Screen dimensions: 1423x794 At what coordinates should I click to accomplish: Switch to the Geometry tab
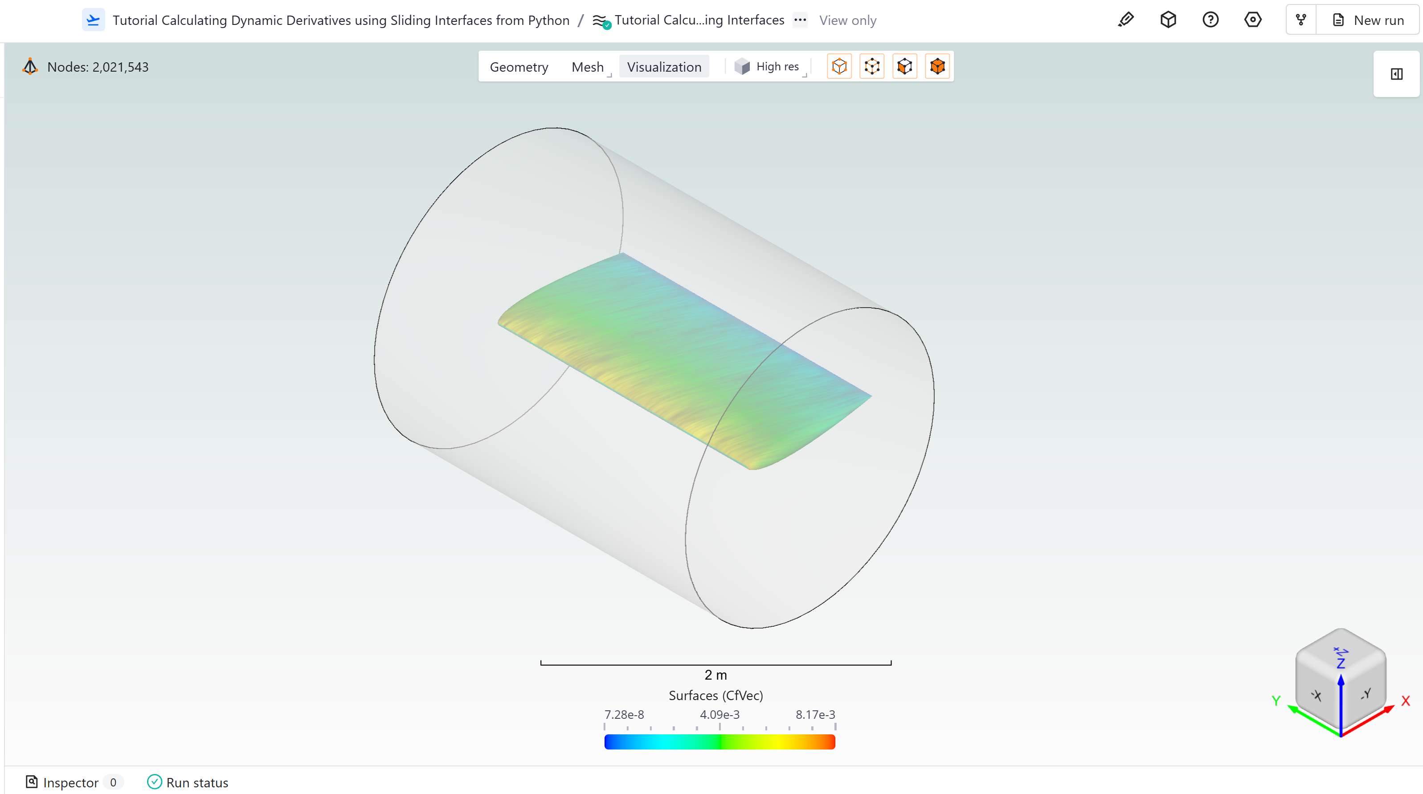pos(519,66)
